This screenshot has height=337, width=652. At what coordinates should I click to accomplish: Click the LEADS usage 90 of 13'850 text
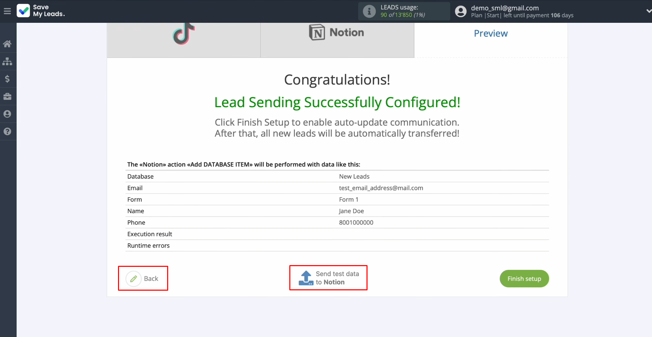[403, 15]
